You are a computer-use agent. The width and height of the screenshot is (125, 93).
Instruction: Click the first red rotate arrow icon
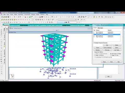17,20
